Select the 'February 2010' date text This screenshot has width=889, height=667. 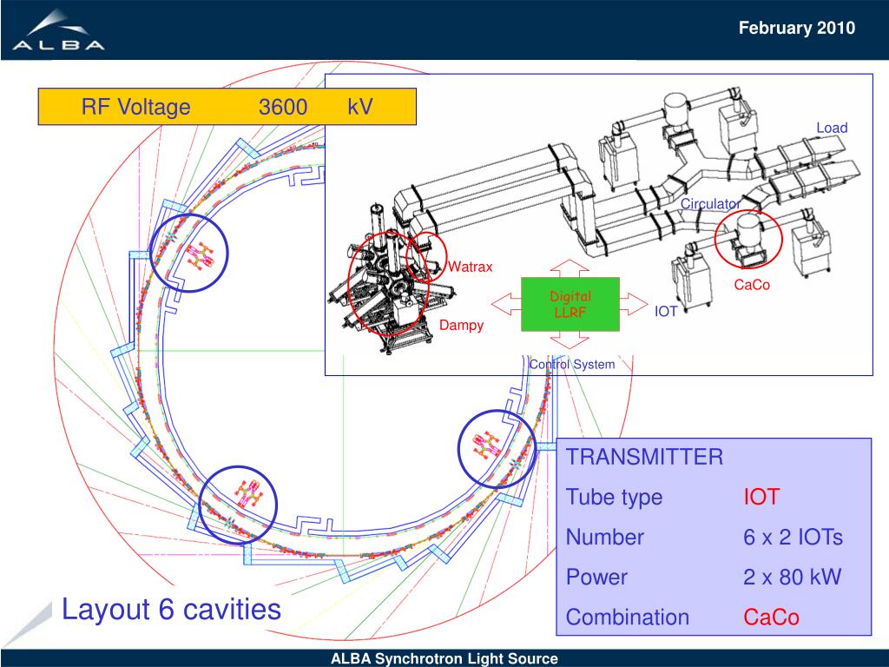click(797, 28)
